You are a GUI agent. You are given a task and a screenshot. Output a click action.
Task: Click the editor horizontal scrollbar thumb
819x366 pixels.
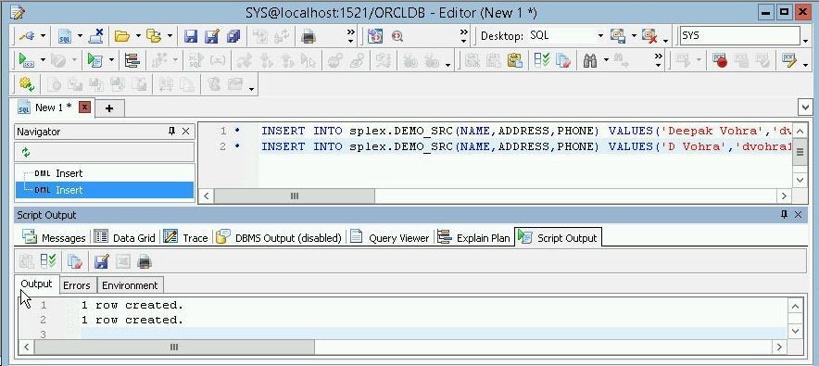click(x=294, y=196)
